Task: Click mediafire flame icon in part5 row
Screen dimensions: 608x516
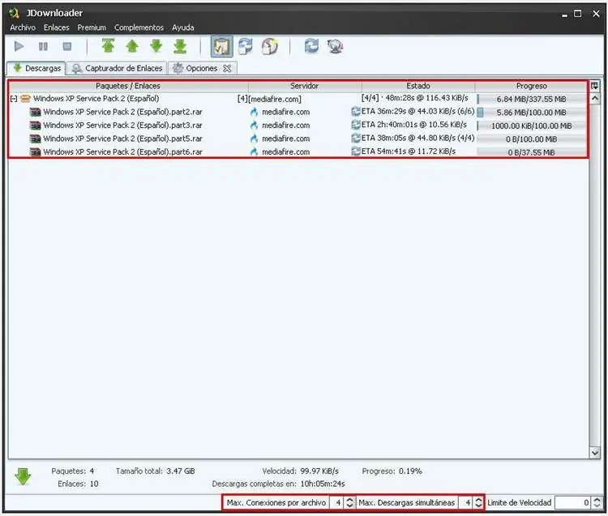Action: 254,139
